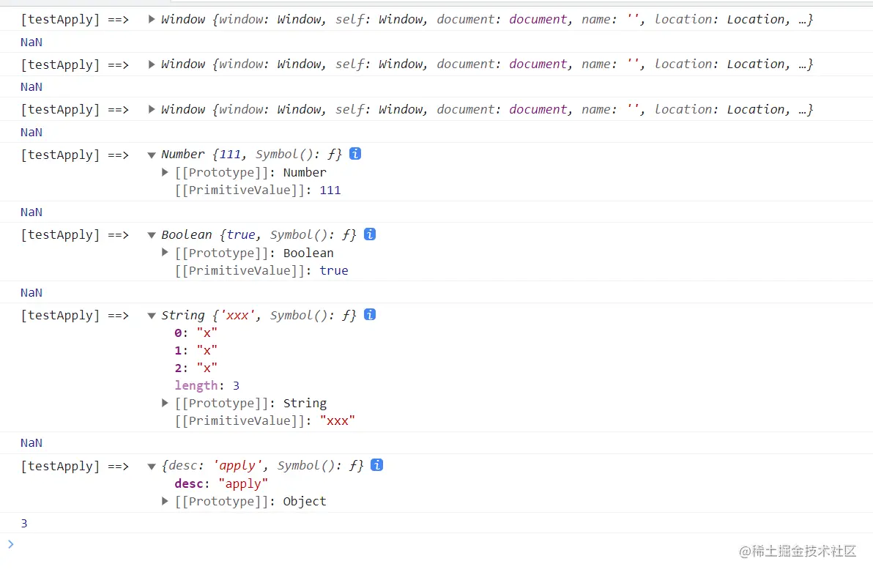
Task: Click the [testApply] ==> label of the Number row
Action: coord(75,155)
